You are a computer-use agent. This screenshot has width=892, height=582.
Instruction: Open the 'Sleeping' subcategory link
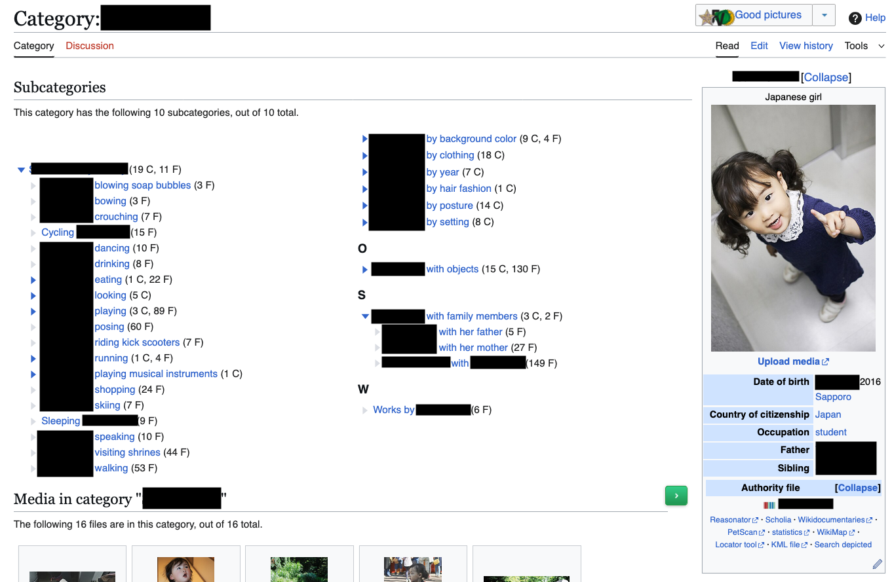[x=60, y=421]
